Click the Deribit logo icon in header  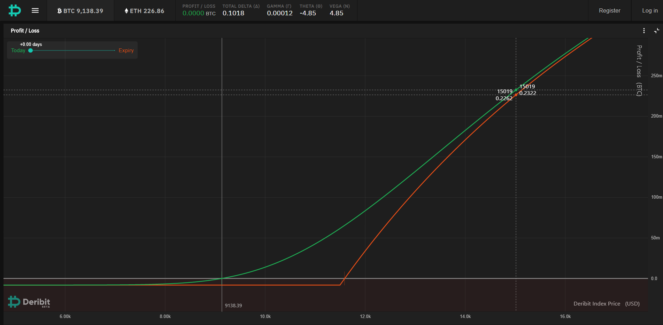pyautogui.click(x=15, y=10)
